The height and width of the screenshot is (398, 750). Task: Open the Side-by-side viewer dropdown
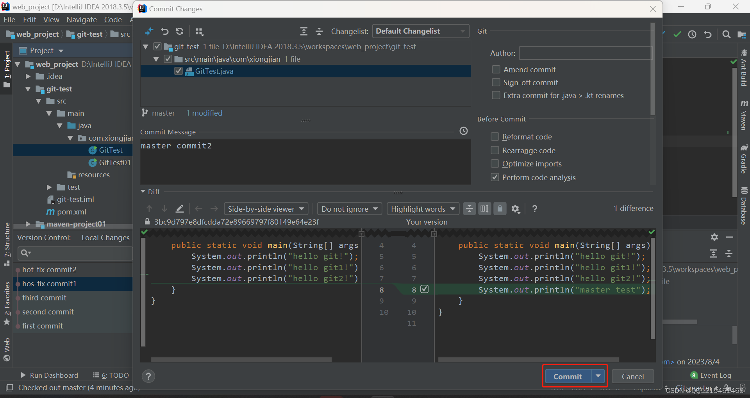point(266,209)
